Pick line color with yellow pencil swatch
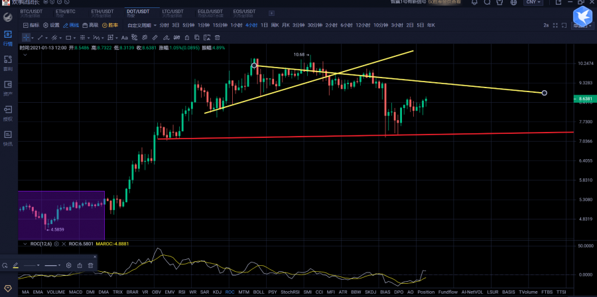Image resolution: width=597 pixels, height=297 pixels. (16, 265)
